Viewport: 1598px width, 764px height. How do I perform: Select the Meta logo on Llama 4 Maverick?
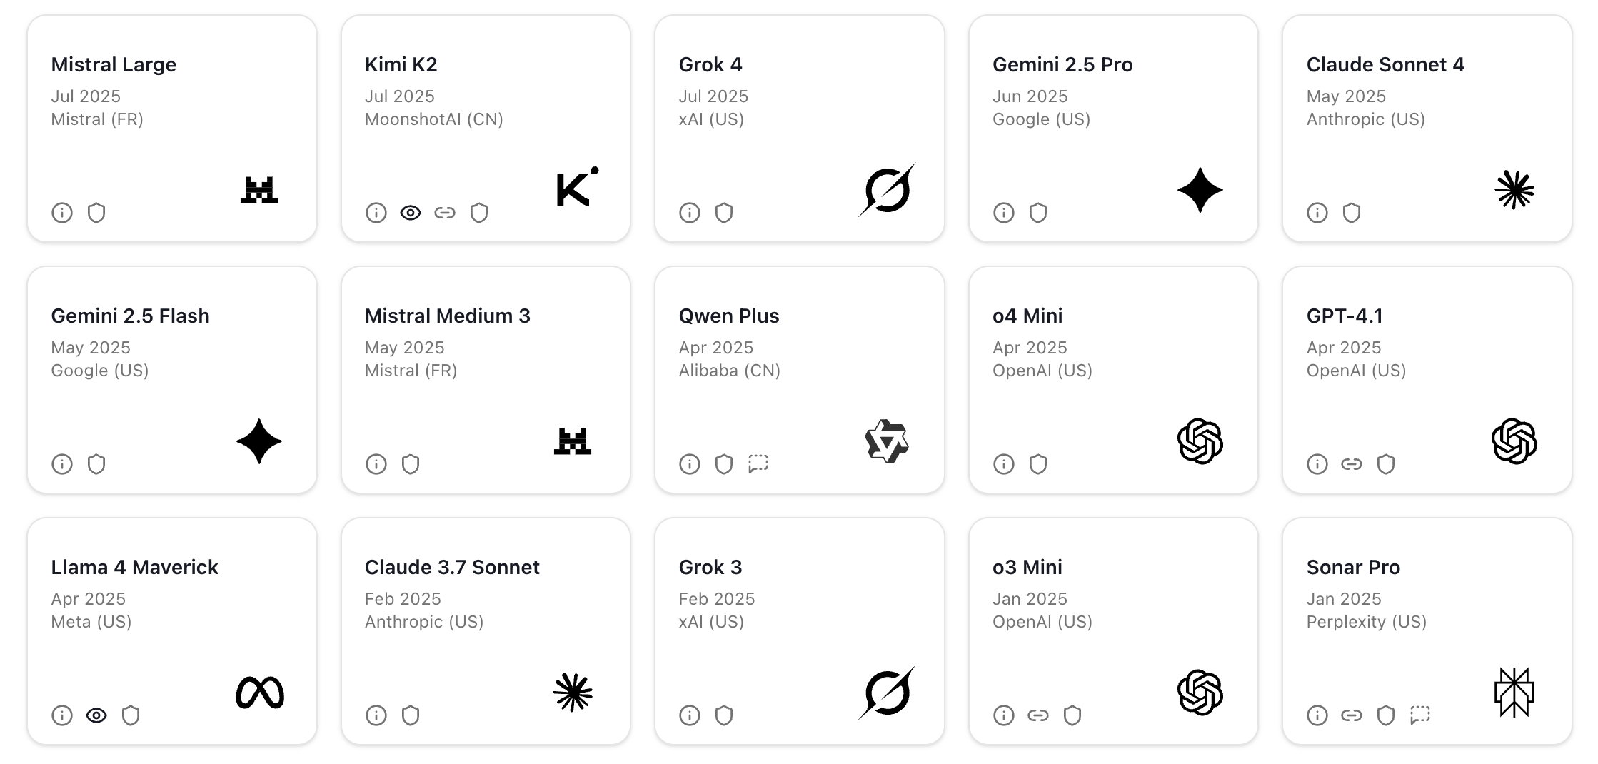coord(260,692)
